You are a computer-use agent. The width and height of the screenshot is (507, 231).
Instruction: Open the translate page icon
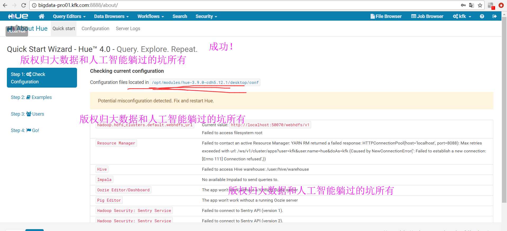(x=472, y=5)
